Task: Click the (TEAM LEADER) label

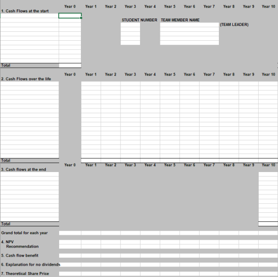Action: click(x=234, y=24)
